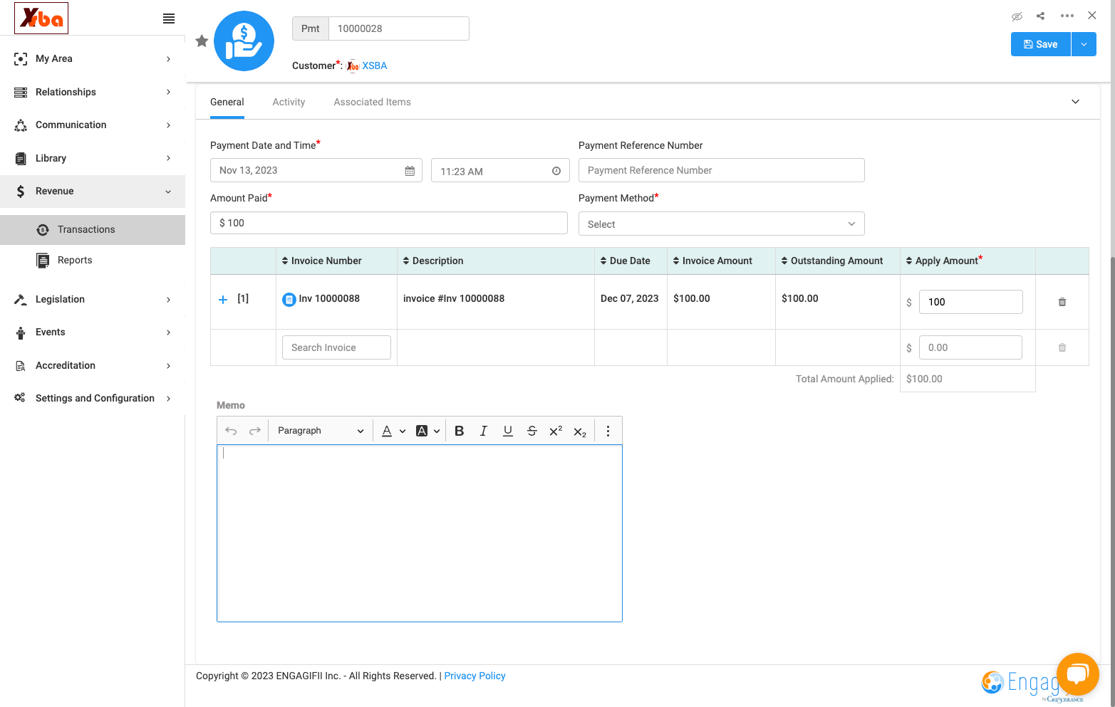The image size is (1115, 707).
Task: Open the Payment Method select dropdown
Action: click(721, 224)
